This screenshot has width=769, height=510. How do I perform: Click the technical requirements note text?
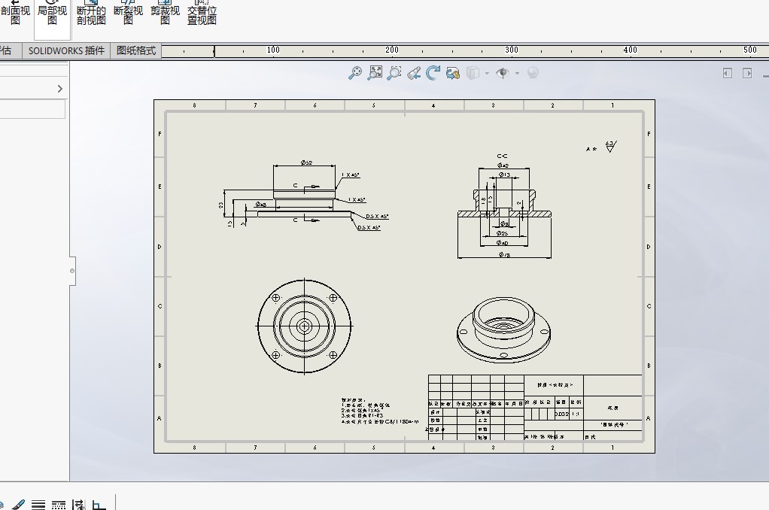point(380,411)
